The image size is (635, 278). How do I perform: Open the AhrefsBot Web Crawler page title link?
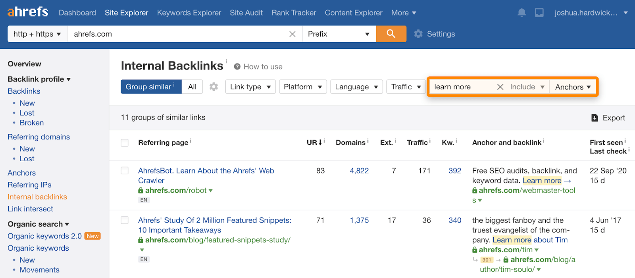coord(206,176)
